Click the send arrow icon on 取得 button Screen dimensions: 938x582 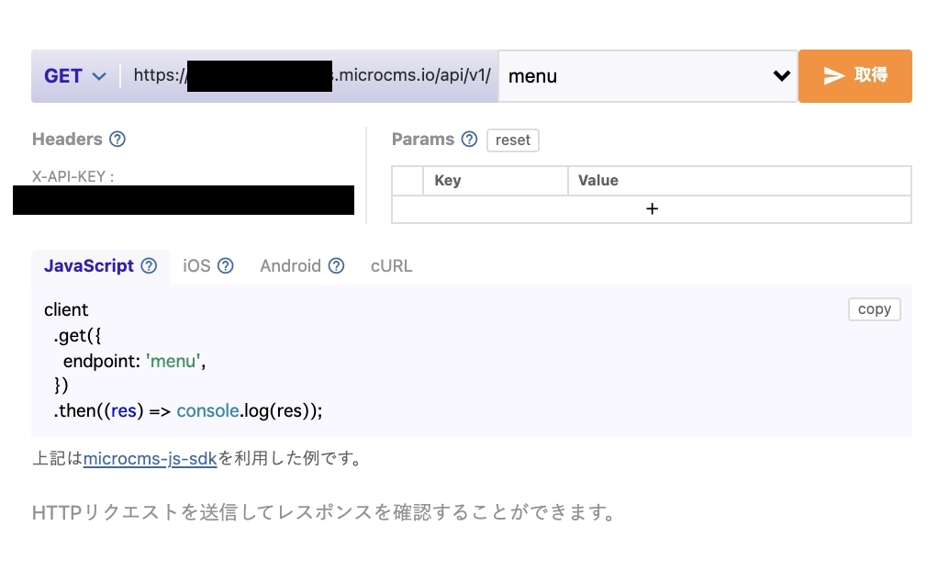[834, 75]
